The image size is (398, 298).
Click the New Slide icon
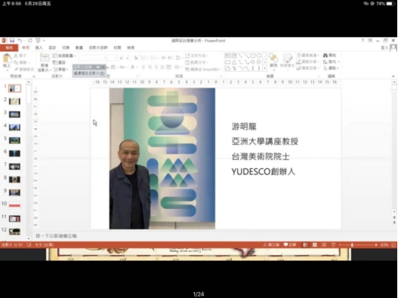tap(45, 58)
